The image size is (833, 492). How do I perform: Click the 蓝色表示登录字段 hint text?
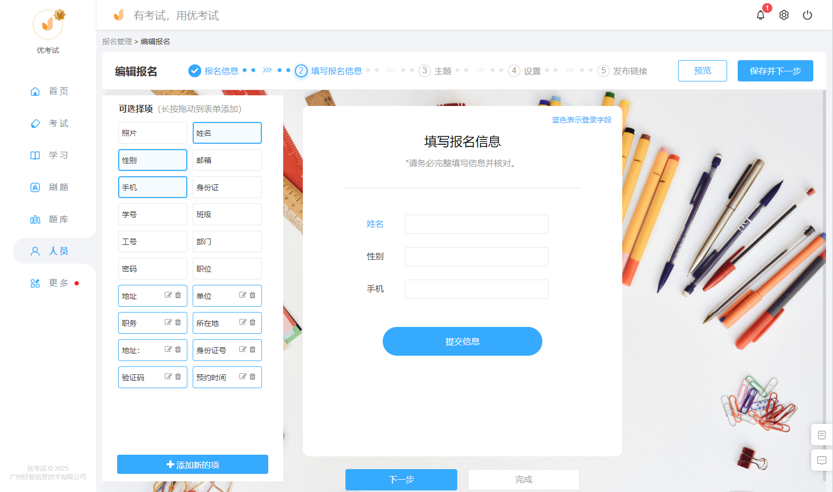tap(582, 120)
